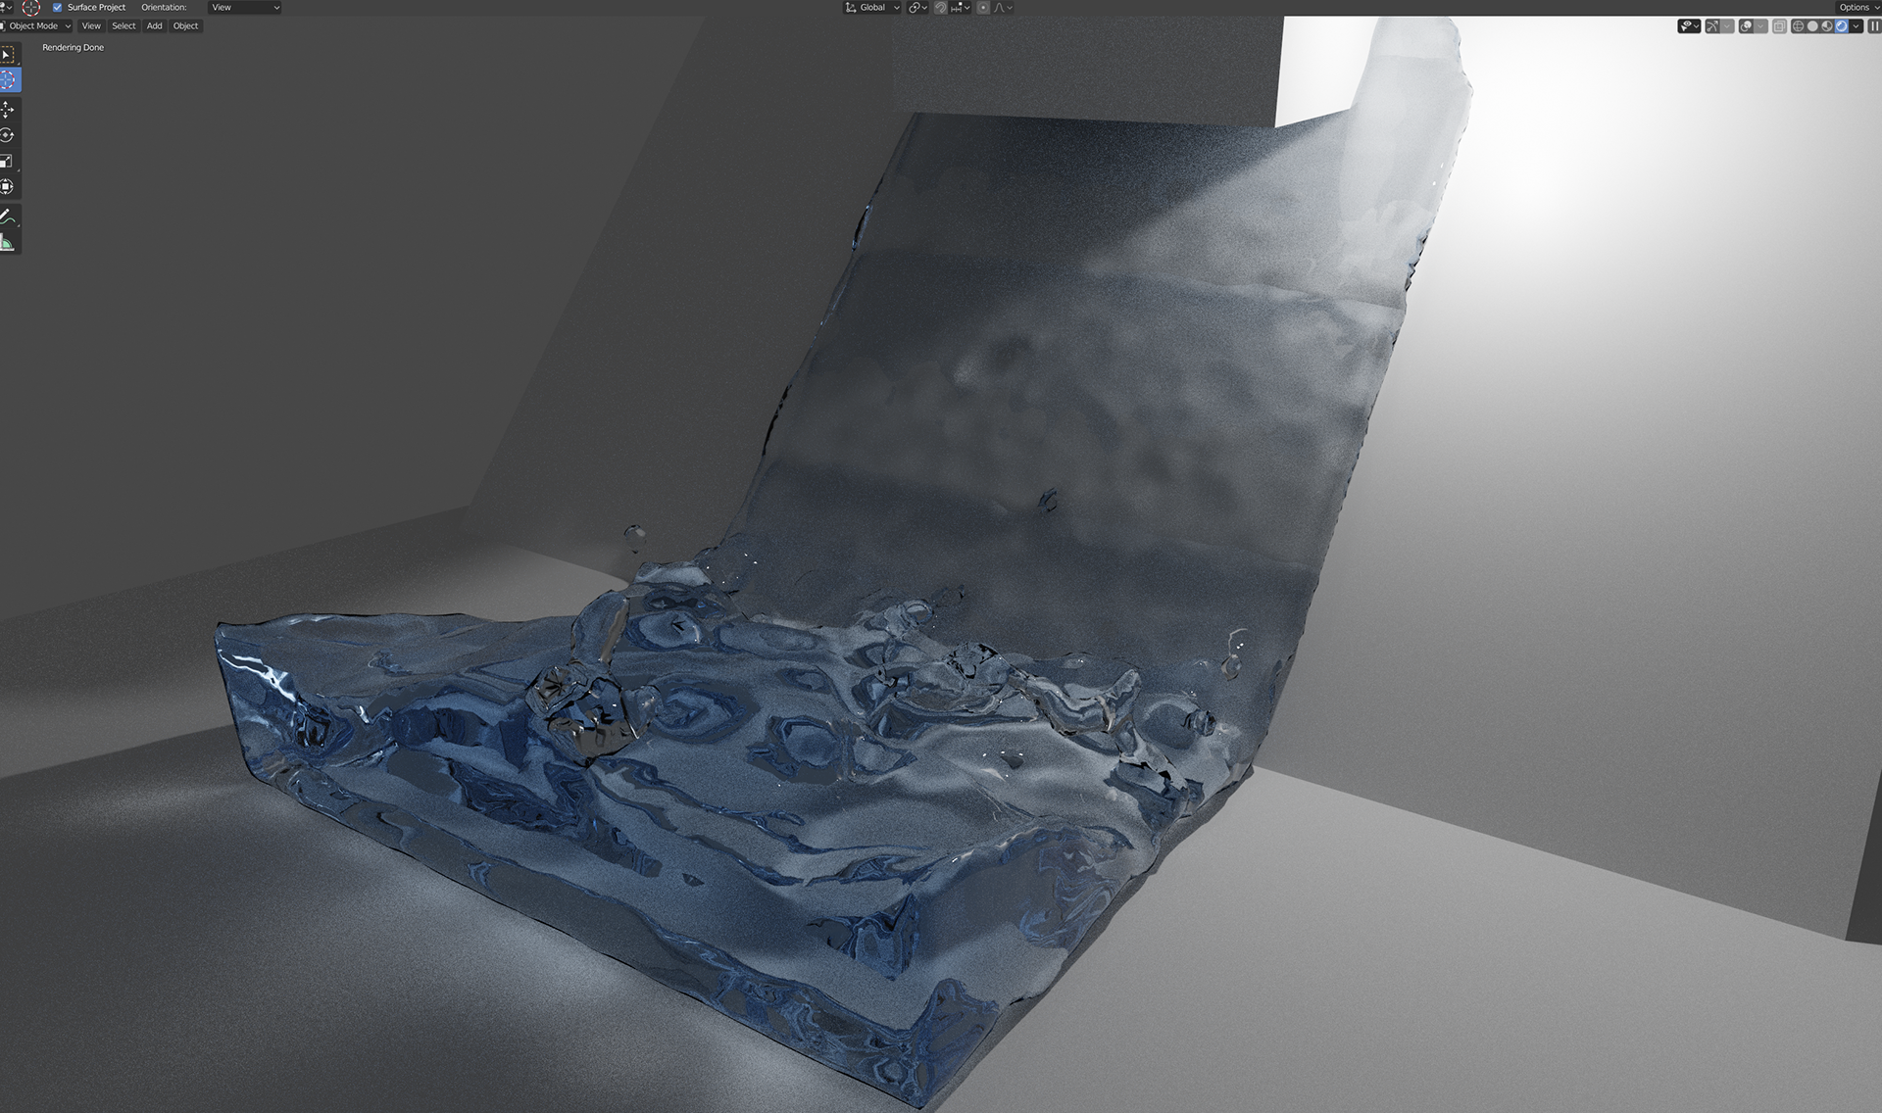
Task: Select the Annotate pencil tool
Action: pyautogui.click(x=8, y=217)
